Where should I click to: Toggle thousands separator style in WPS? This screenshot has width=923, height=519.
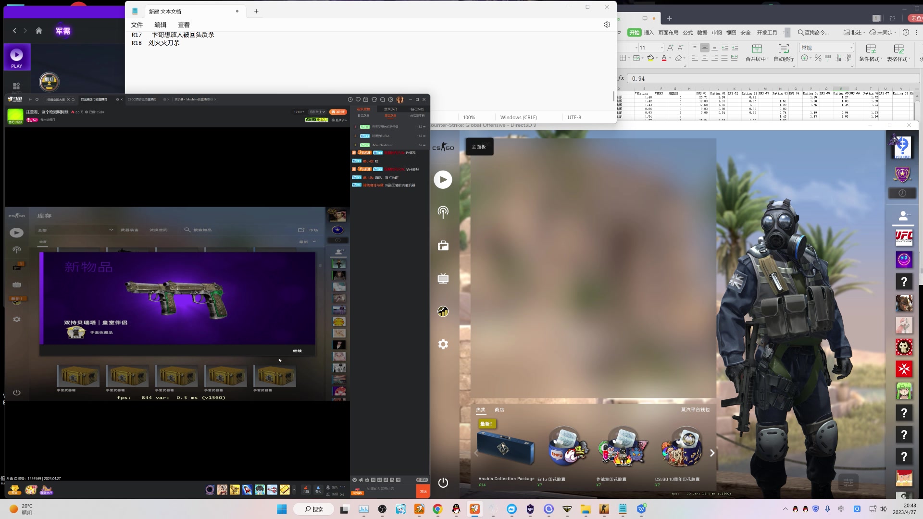point(827,58)
